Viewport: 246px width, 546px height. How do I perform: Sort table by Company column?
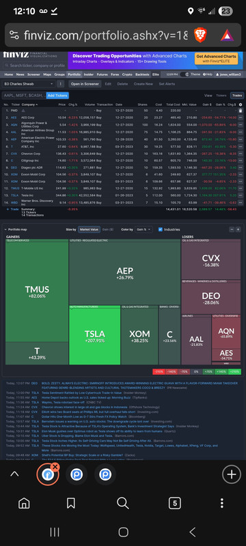29,104
